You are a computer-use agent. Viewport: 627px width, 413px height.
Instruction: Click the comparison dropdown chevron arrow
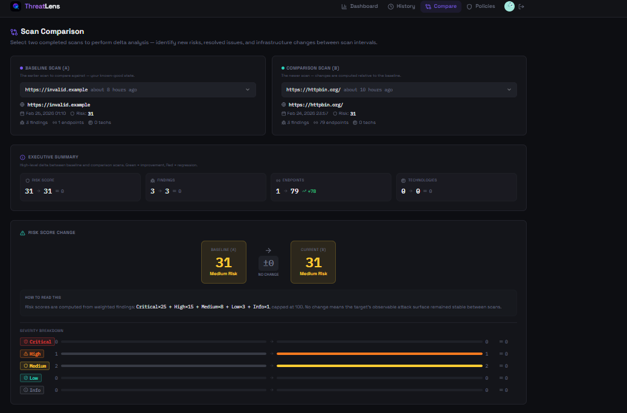point(509,89)
